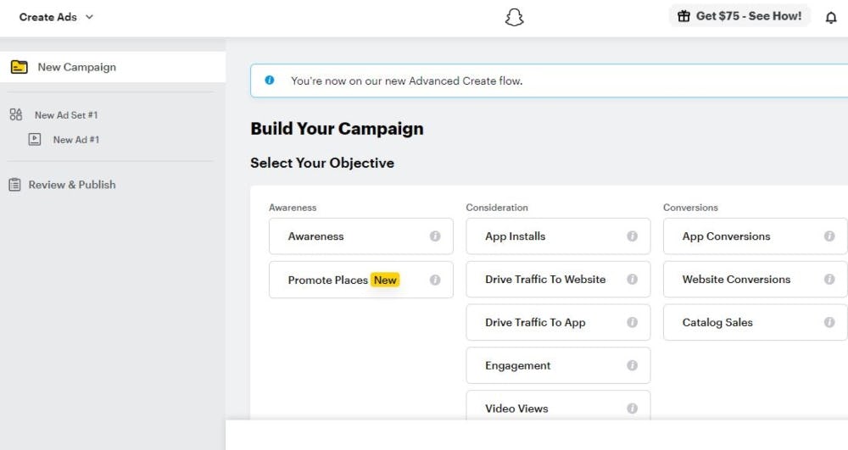Expand the Create Ads dropdown

(57, 17)
